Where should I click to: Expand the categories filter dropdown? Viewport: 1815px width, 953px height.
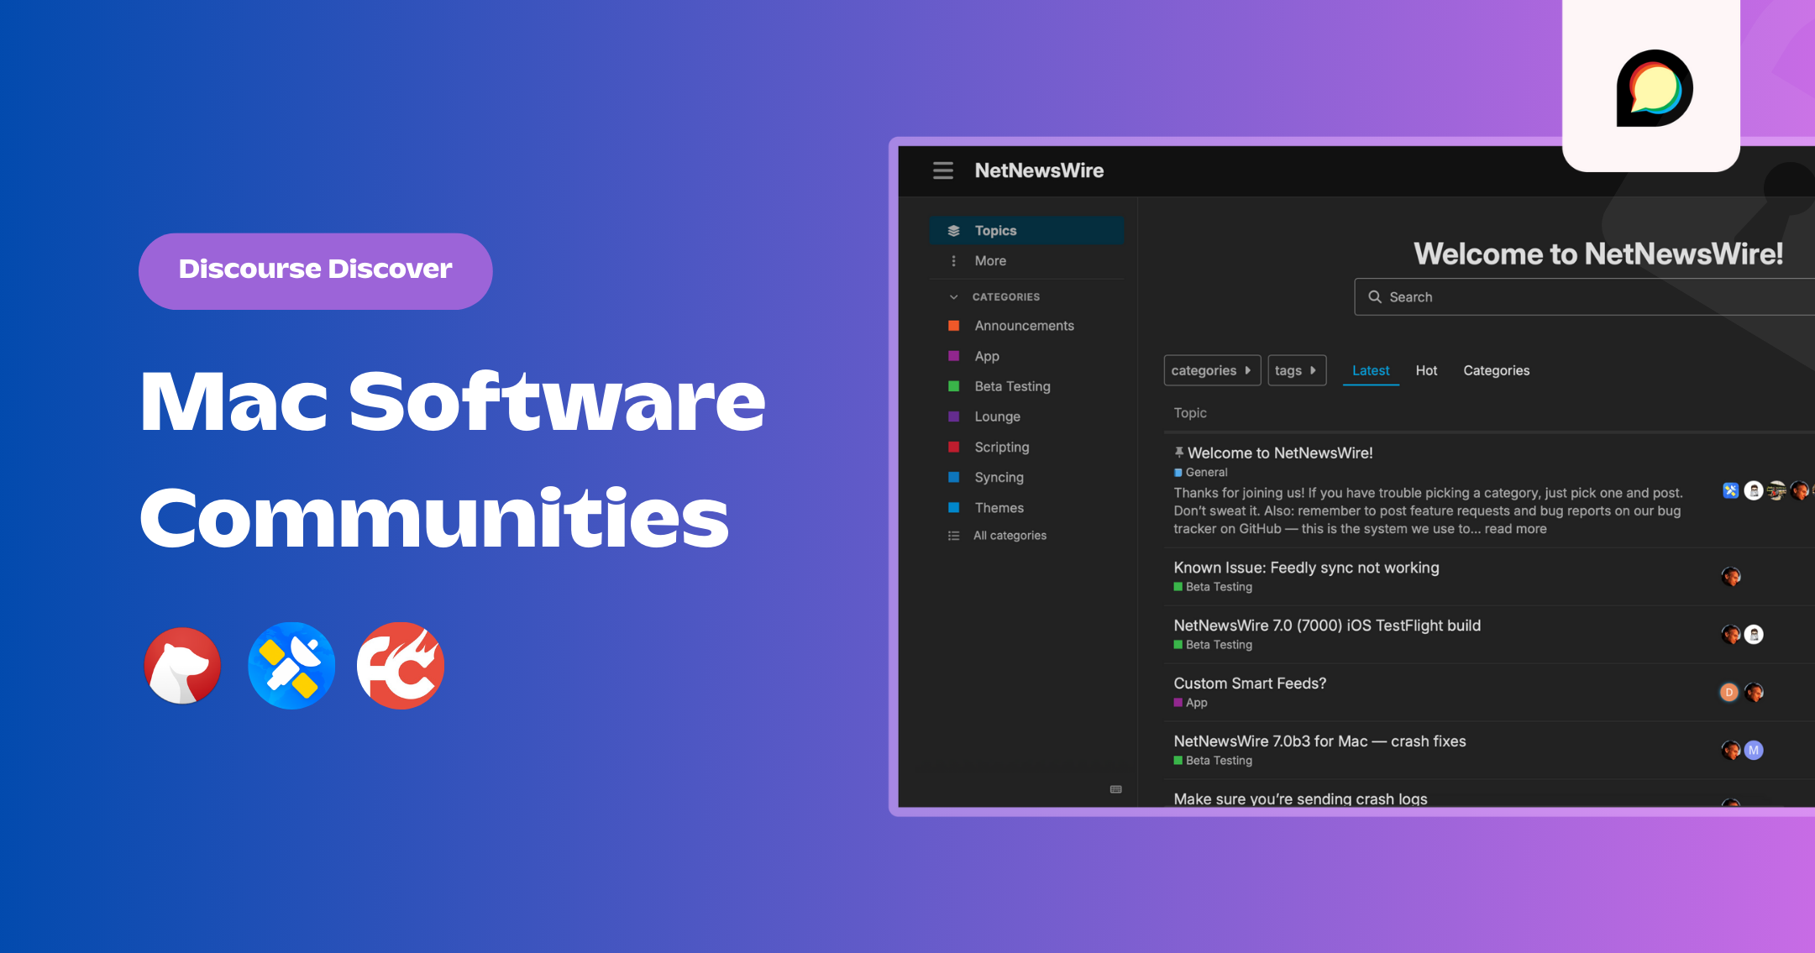(1212, 370)
